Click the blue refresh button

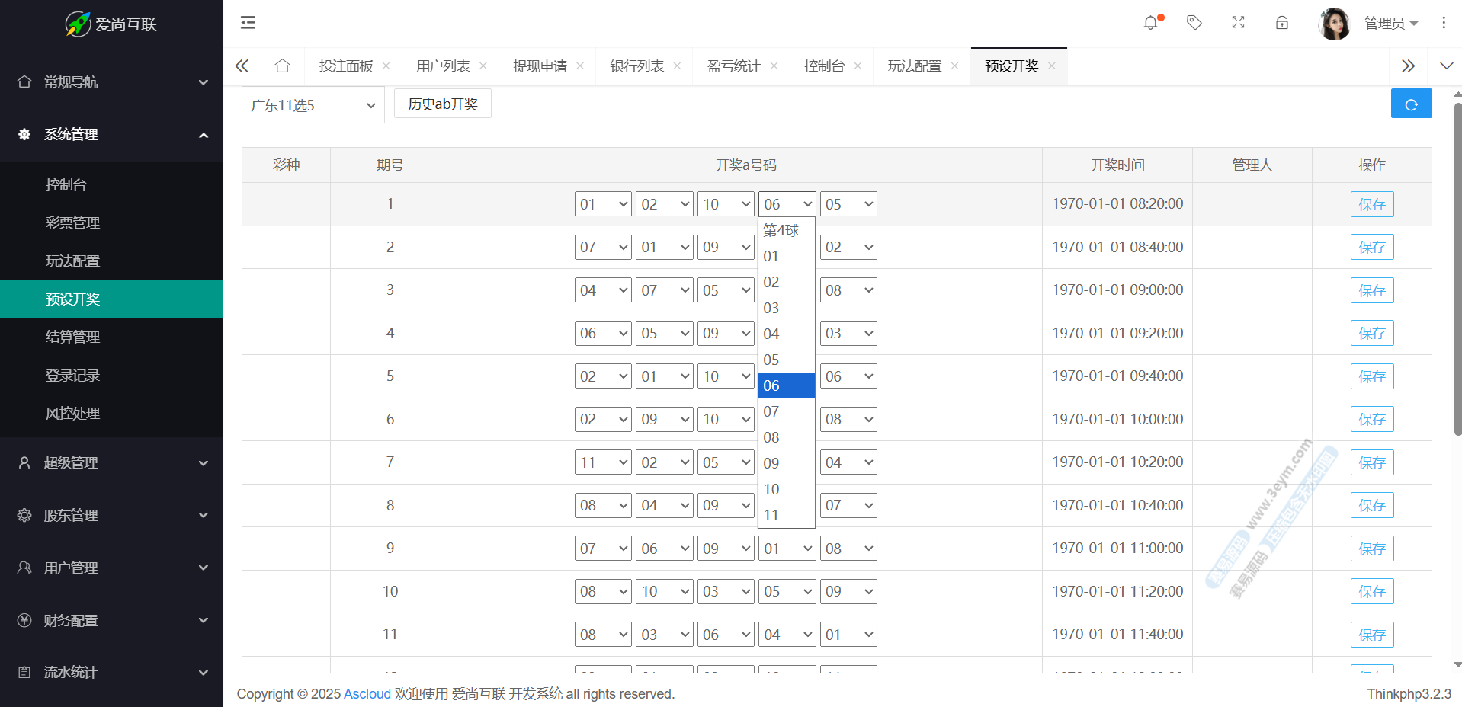[1411, 104]
